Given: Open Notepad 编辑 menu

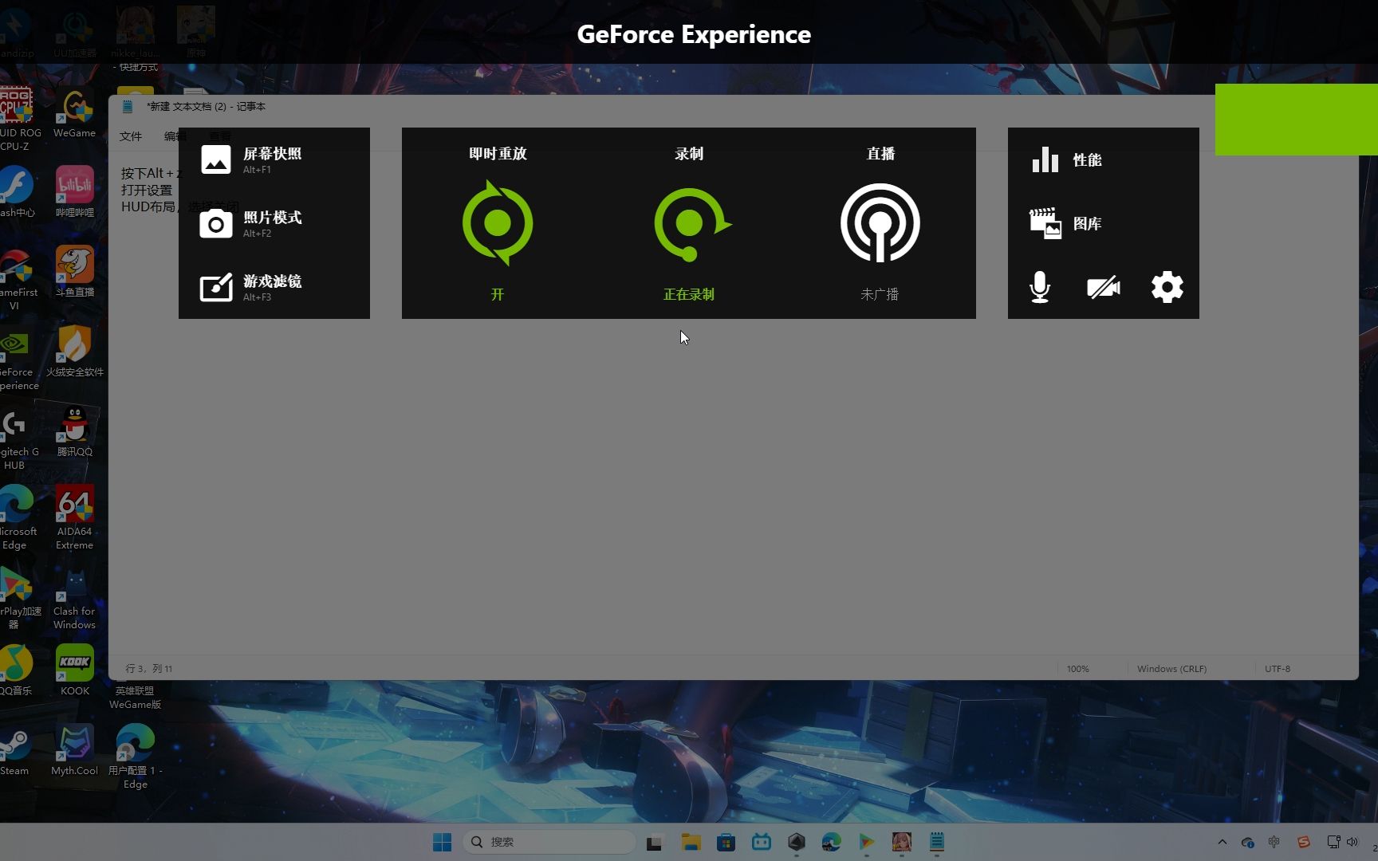Looking at the screenshot, I should pyautogui.click(x=175, y=136).
